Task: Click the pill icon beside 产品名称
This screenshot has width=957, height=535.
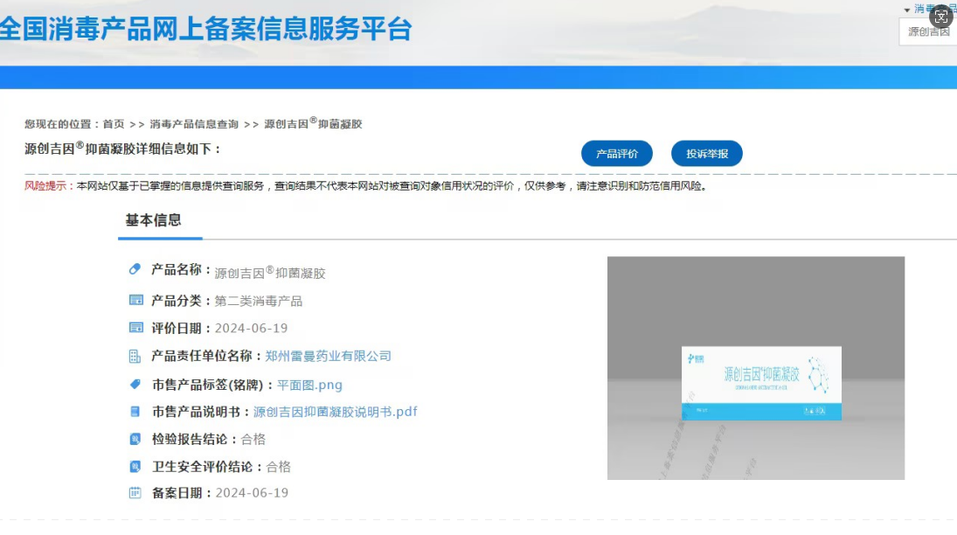Action: [x=135, y=270]
